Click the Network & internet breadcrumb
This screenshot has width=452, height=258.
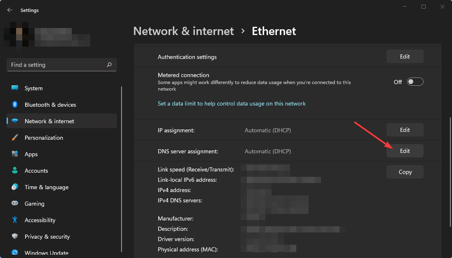point(183,31)
